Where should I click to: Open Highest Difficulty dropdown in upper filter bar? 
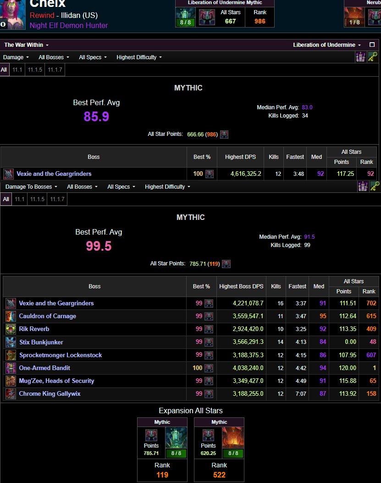pyautogui.click(x=139, y=57)
